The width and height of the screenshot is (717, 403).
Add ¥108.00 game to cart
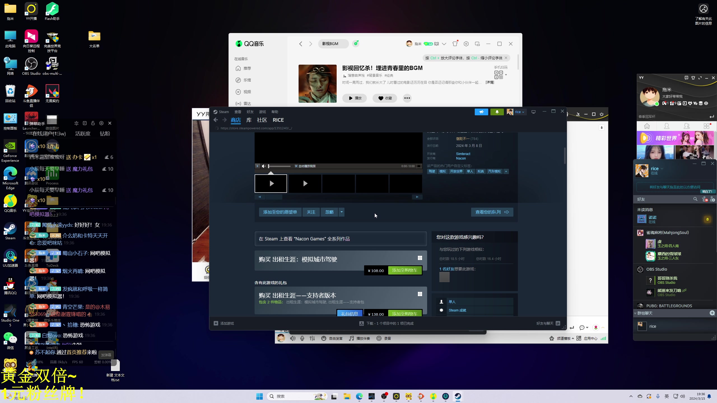tap(405, 270)
